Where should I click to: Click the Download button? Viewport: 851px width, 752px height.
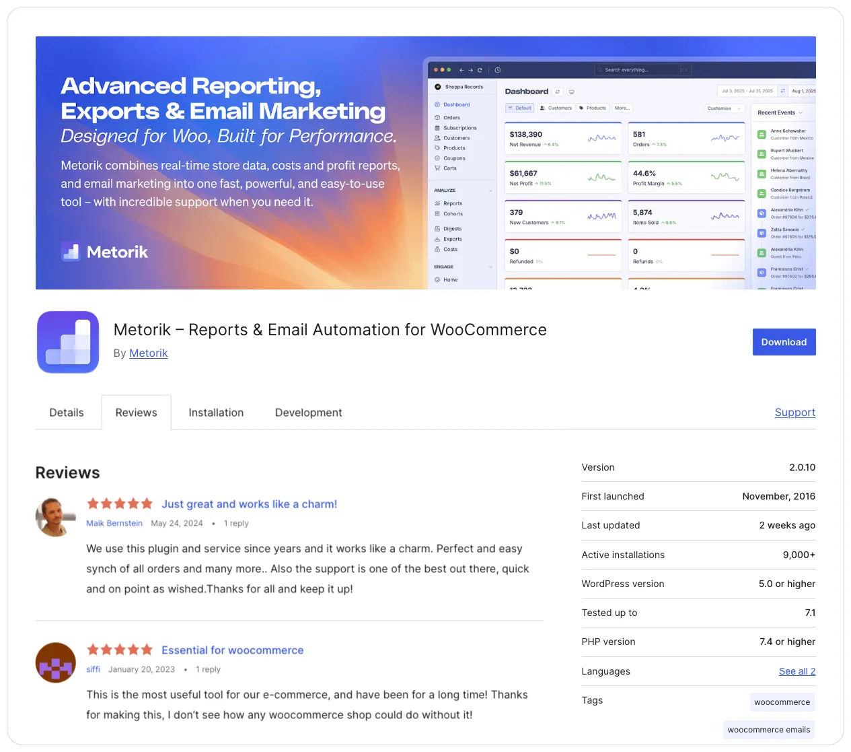[x=784, y=342]
